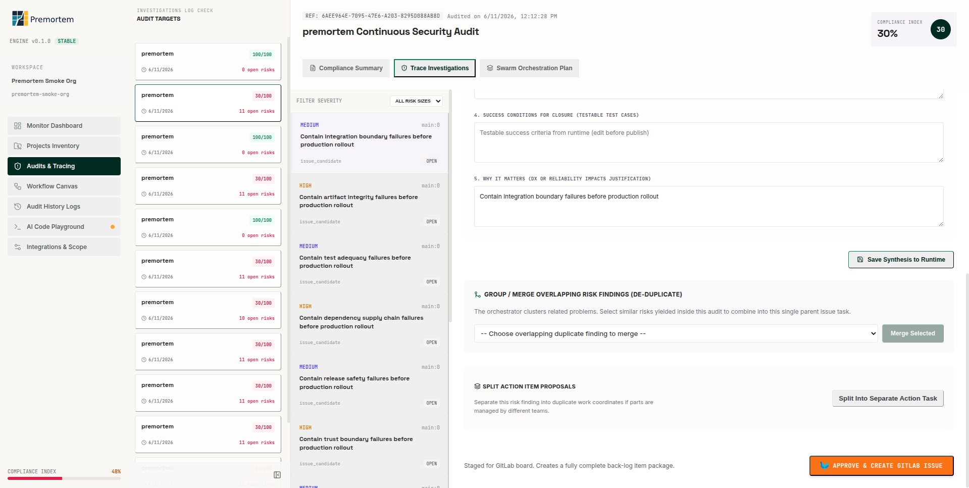
Task: Click the AI Code Playground terminal icon
Action: [x=18, y=227]
